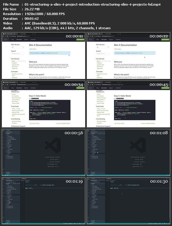The height and width of the screenshot is (226, 172).
Task: Open Explorer activity icon in 00:00:56 frame
Action: pos(3,131)
